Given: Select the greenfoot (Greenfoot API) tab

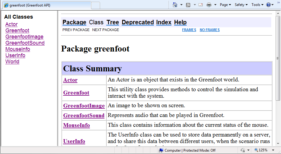Looking at the screenshot, I should tap(47, 5).
